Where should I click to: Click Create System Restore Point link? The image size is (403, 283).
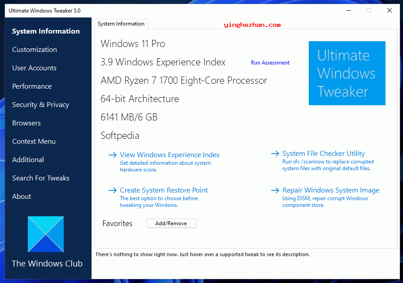(x=164, y=190)
